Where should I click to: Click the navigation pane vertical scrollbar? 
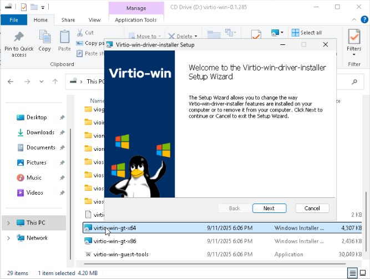[70, 194]
